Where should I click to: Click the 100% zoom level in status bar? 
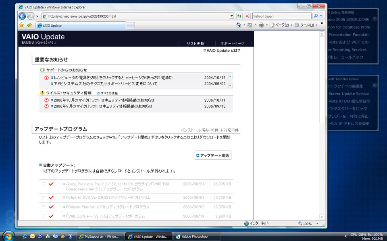tap(307, 224)
